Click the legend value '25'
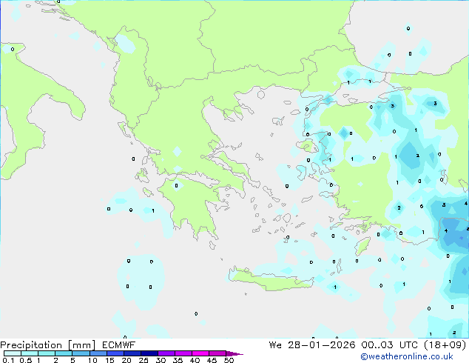The width and height of the screenshot is (469, 363). pos(144,360)
